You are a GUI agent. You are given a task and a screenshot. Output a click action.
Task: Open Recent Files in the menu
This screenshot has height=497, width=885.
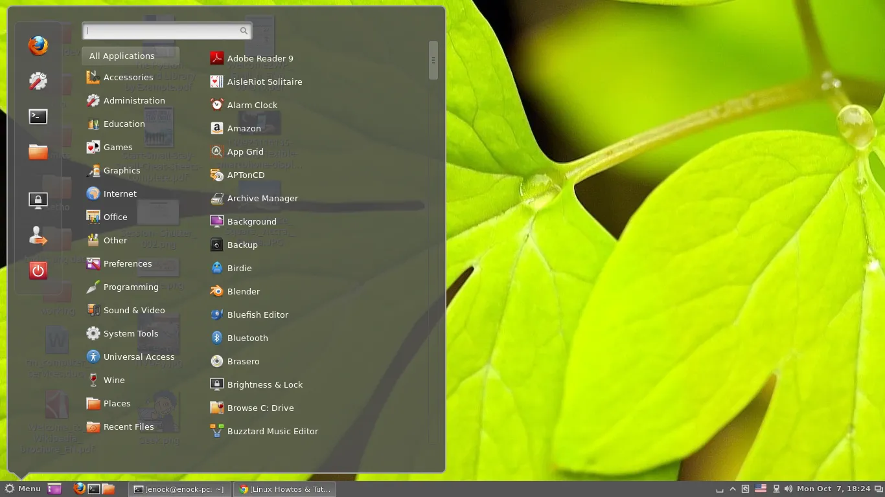(128, 426)
